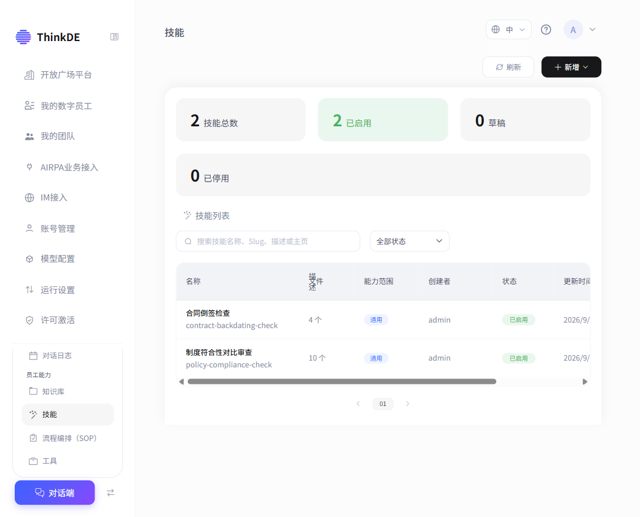Screen dimensions: 640x517
Task: Click the 刷新 refresh button
Action: (x=508, y=67)
